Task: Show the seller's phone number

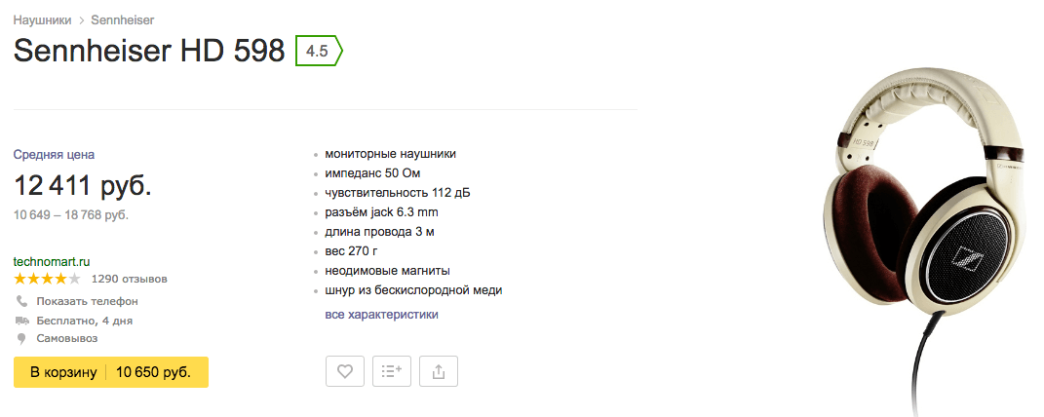Action: [x=87, y=301]
